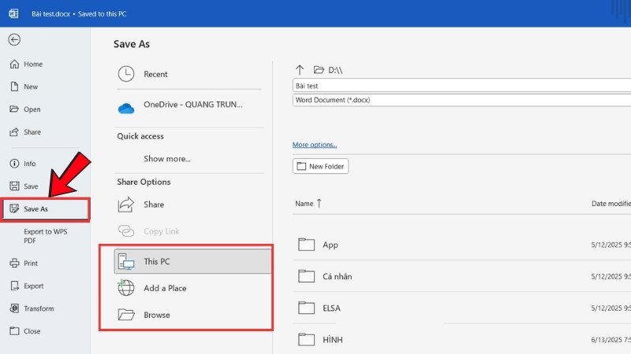Screen dimensions: 631x354
Task: Go up one folder level arrow
Action: 300,70
